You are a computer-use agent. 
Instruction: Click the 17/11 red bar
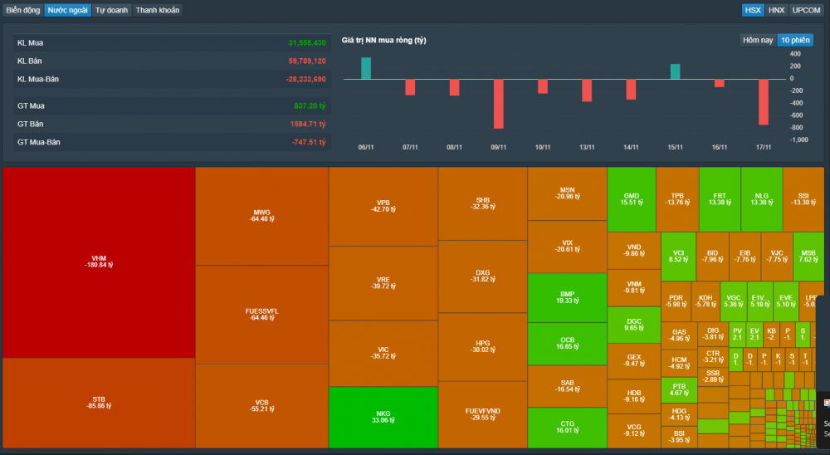click(x=764, y=102)
